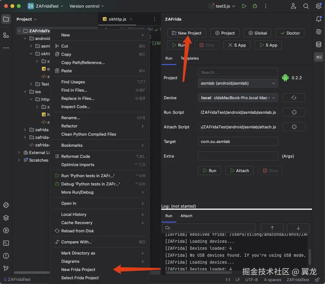Viewport: 325px width, 284px height.
Task: Debug the test3.js configuration
Action: [255, 6]
